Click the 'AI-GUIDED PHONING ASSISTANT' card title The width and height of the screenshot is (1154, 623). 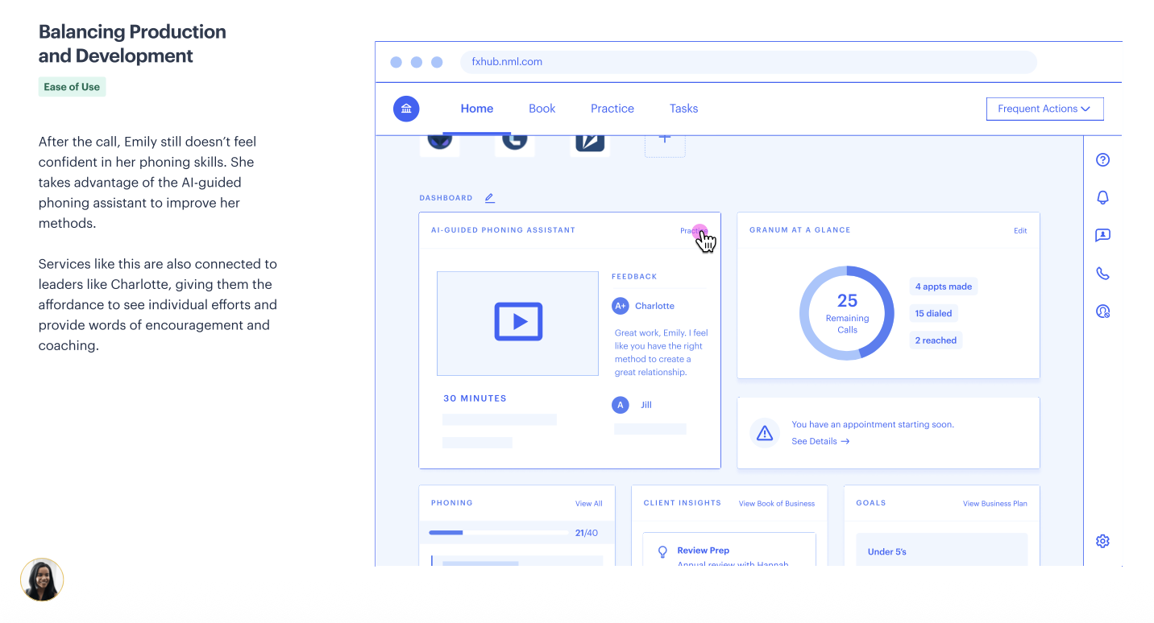pyautogui.click(x=503, y=230)
